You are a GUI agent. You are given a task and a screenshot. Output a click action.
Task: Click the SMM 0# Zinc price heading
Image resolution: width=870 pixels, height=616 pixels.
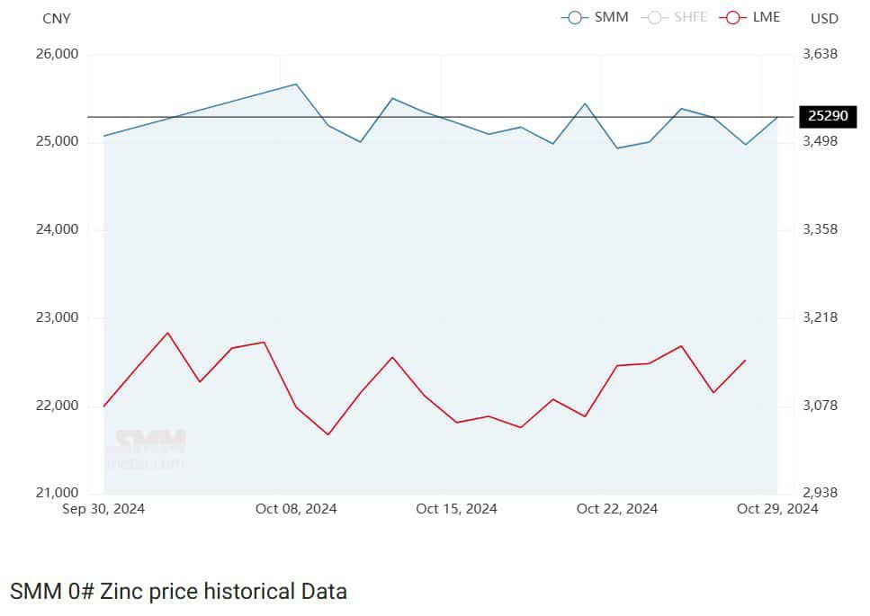coord(178,591)
